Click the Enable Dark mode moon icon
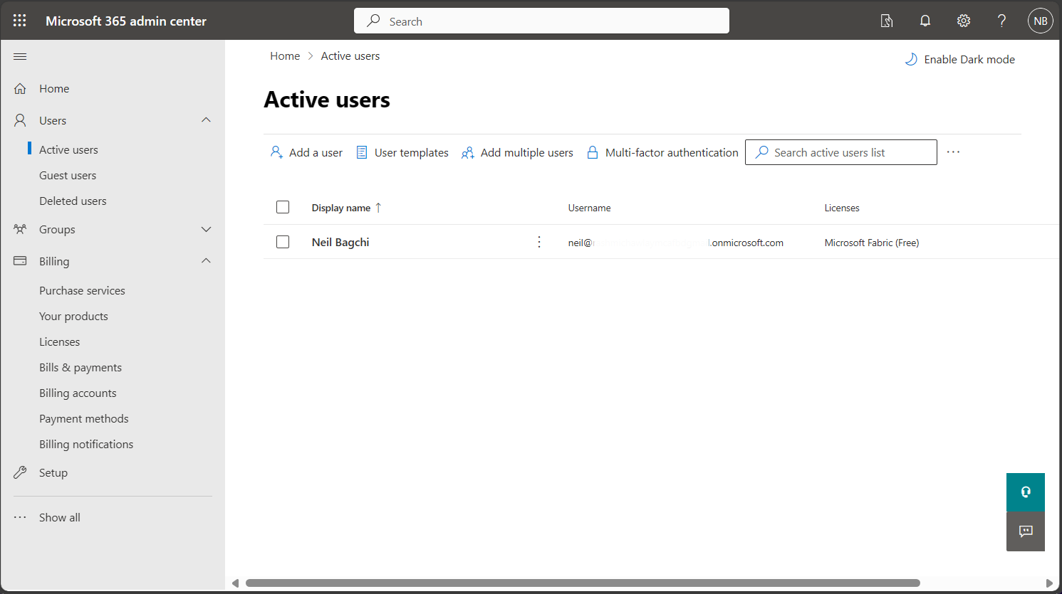 point(911,59)
